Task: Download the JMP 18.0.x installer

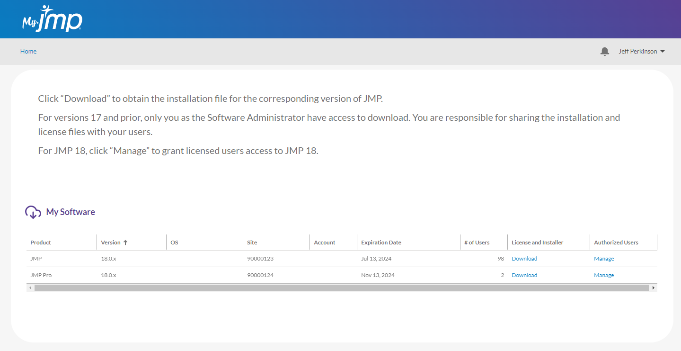Action: (x=524, y=258)
